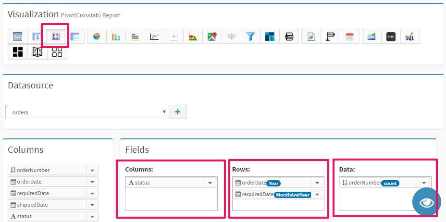This screenshot has height=222, width=446.
Task: Choose the pie chart visualization
Action: 97,37
